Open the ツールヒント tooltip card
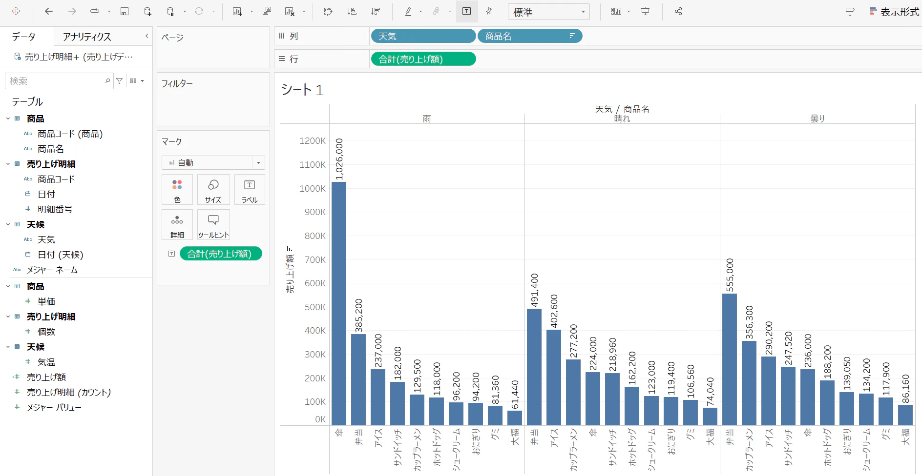This screenshot has height=476, width=922. coord(213,225)
